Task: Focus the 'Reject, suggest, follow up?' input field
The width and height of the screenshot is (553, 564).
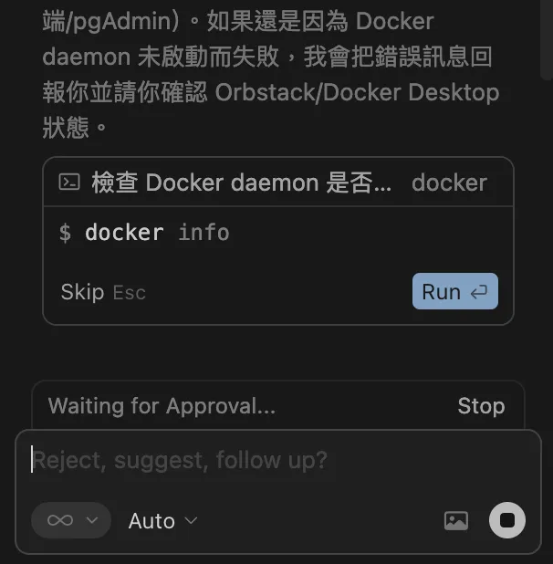Action: (237, 460)
